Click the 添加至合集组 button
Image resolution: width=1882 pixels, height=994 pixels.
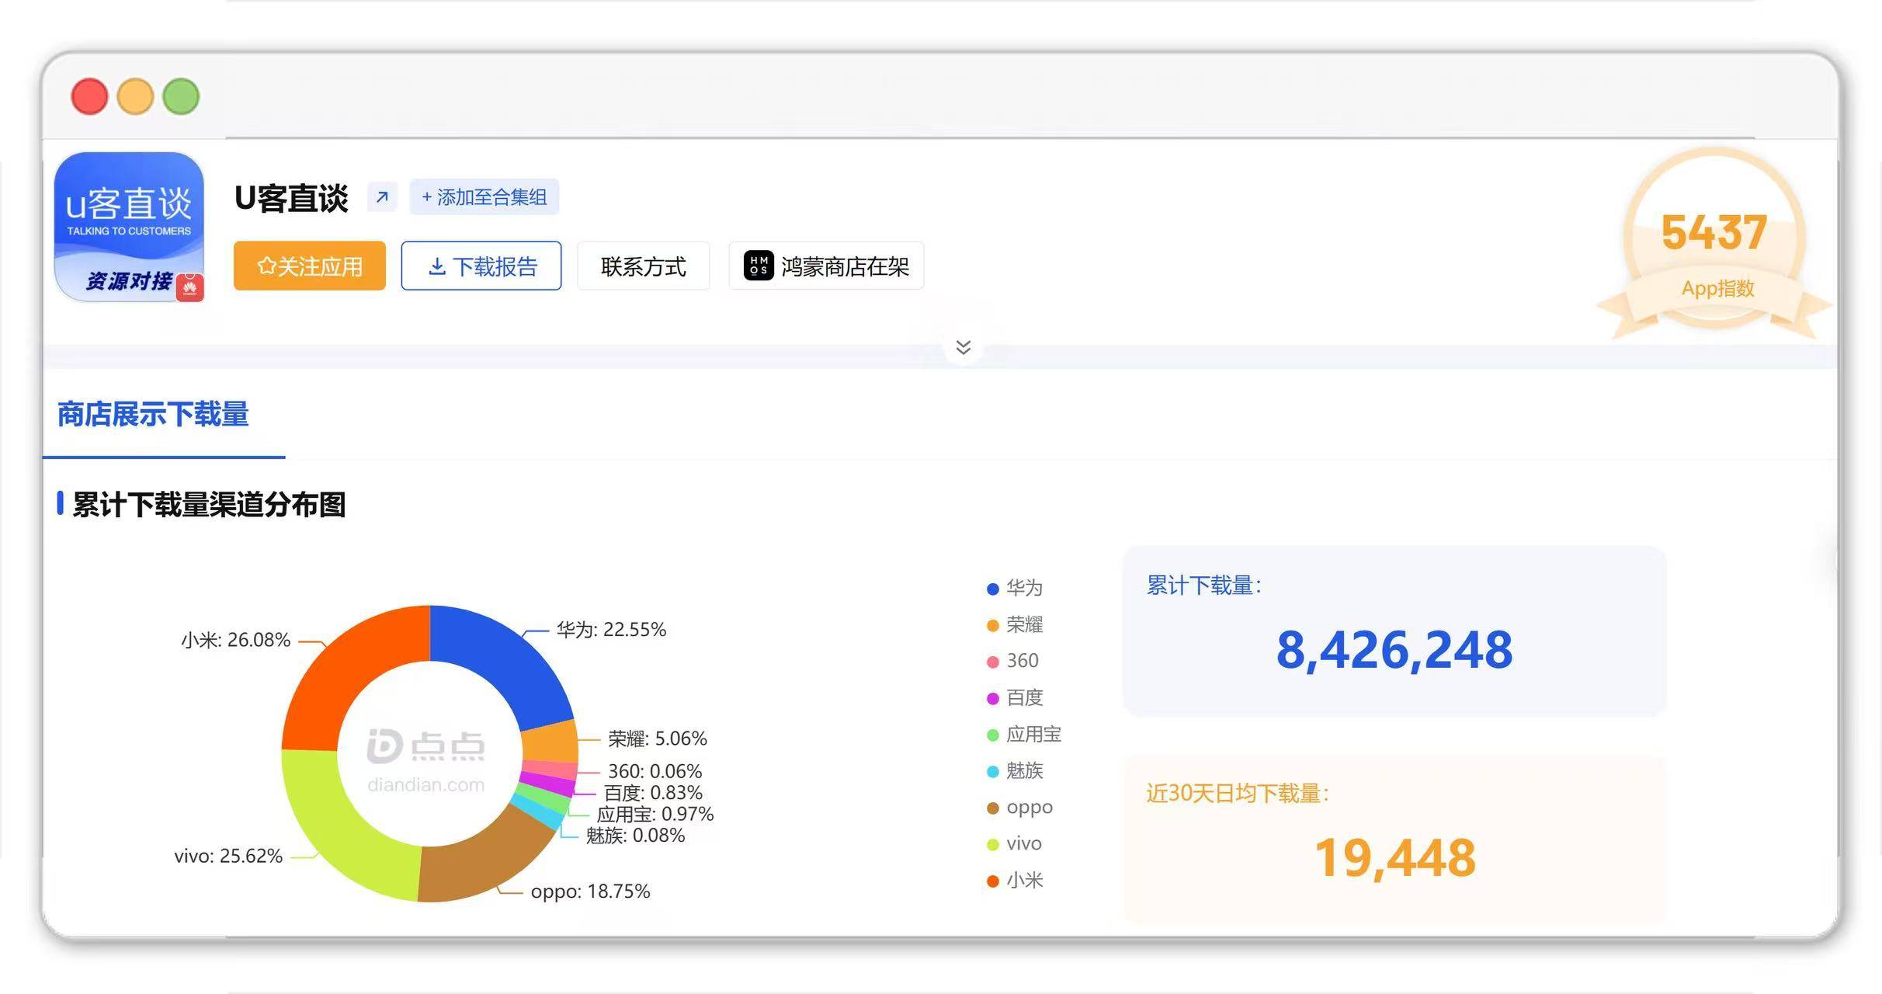(484, 197)
